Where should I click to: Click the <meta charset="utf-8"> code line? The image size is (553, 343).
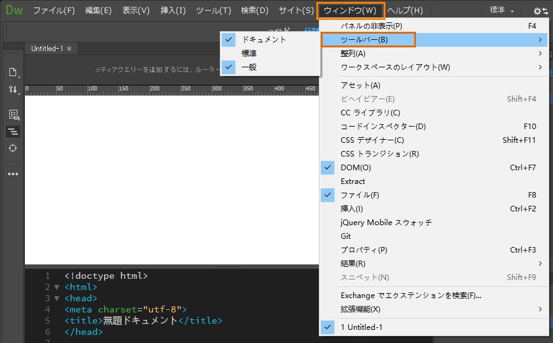pos(126,310)
